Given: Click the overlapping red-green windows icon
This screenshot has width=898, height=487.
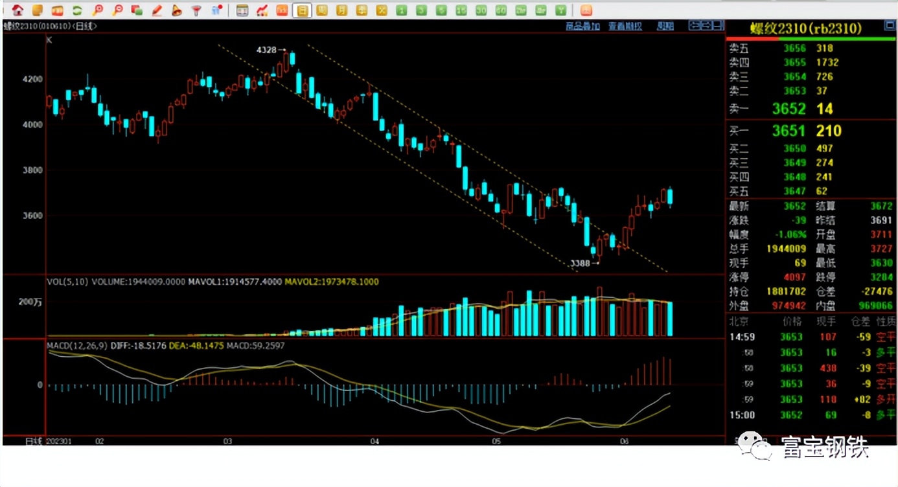Looking at the screenshot, I should pyautogui.click(x=137, y=10).
